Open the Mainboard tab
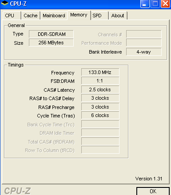 pyautogui.click(x=54, y=16)
